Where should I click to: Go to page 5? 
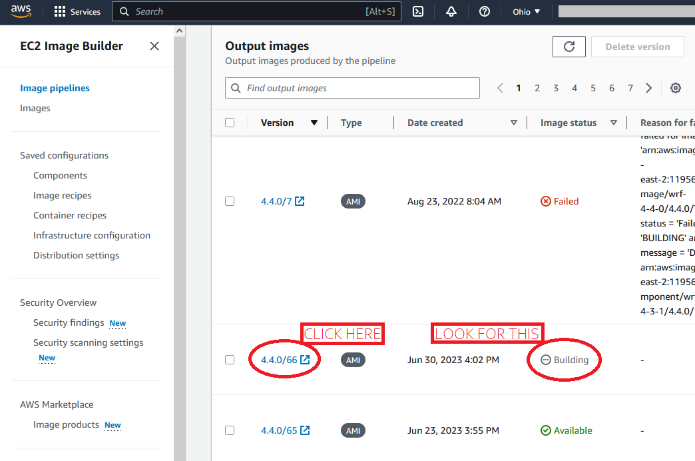(x=593, y=88)
